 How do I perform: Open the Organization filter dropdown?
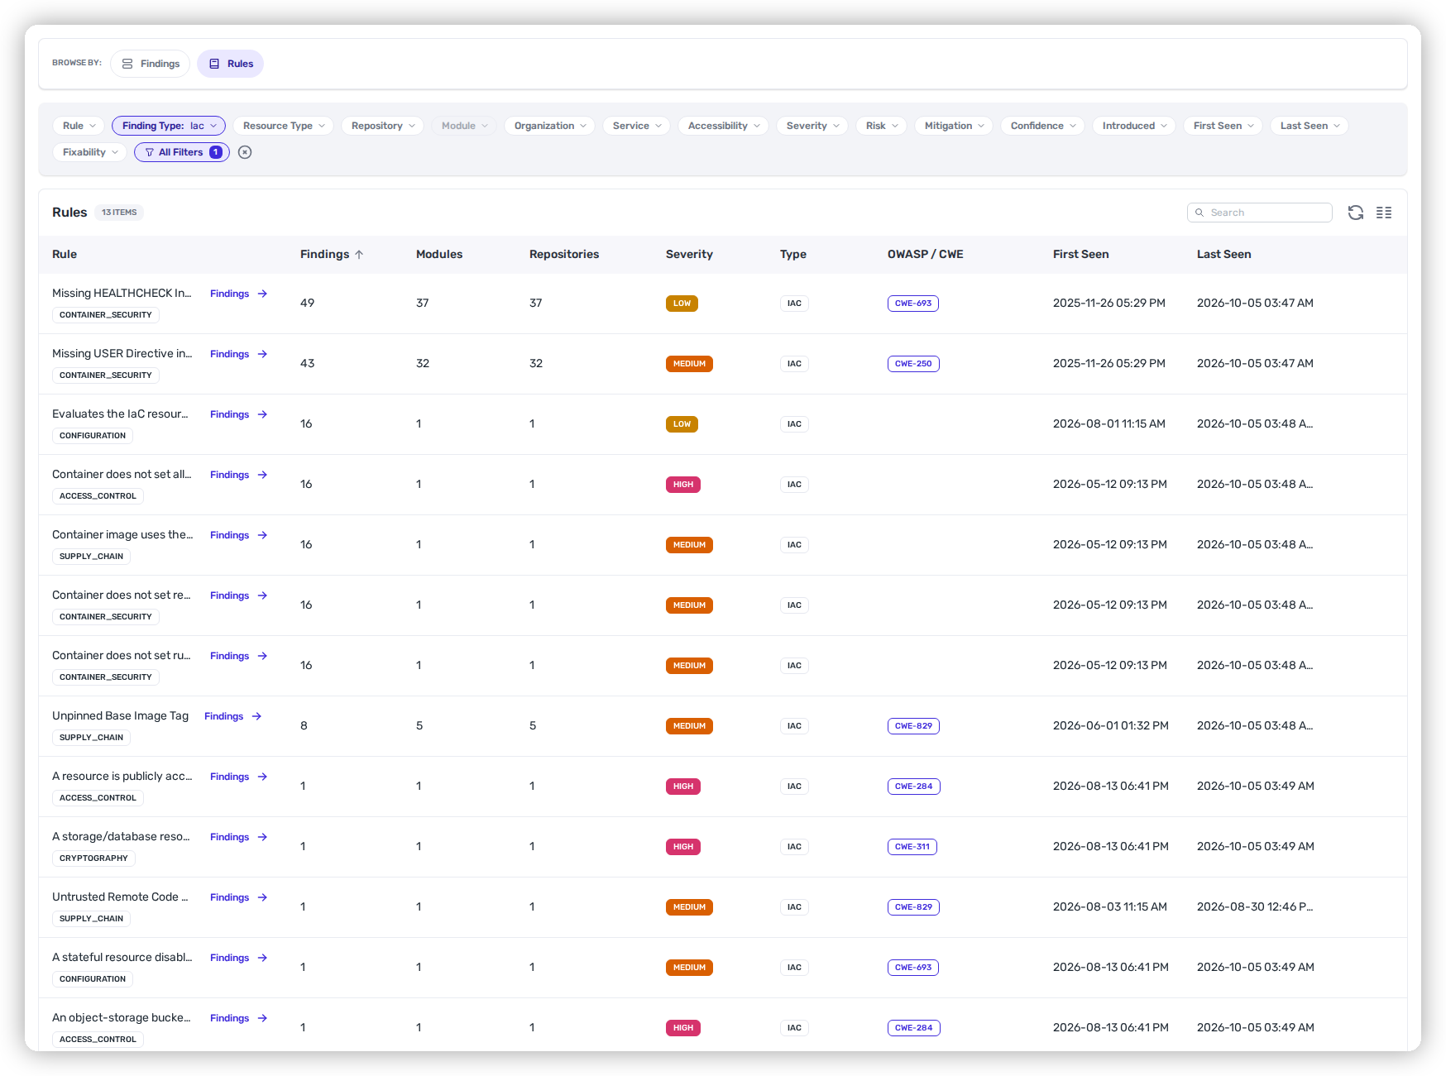tap(549, 126)
